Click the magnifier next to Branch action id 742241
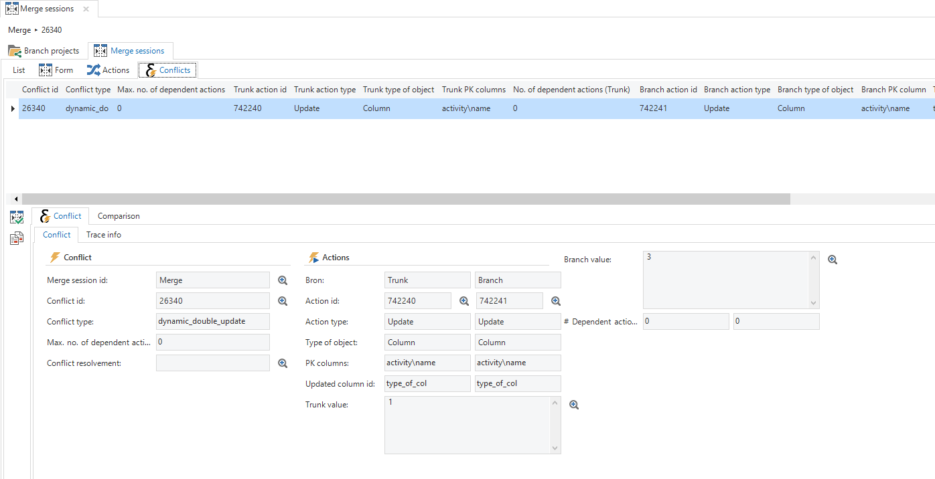The image size is (935, 479). 555,302
